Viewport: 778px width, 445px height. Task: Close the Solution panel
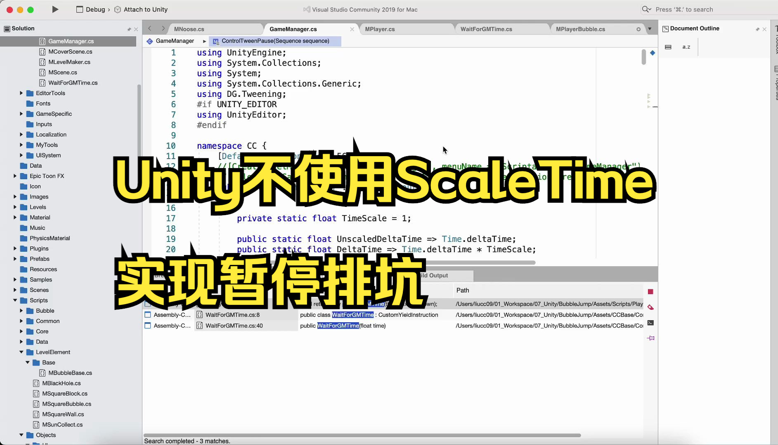(x=136, y=29)
